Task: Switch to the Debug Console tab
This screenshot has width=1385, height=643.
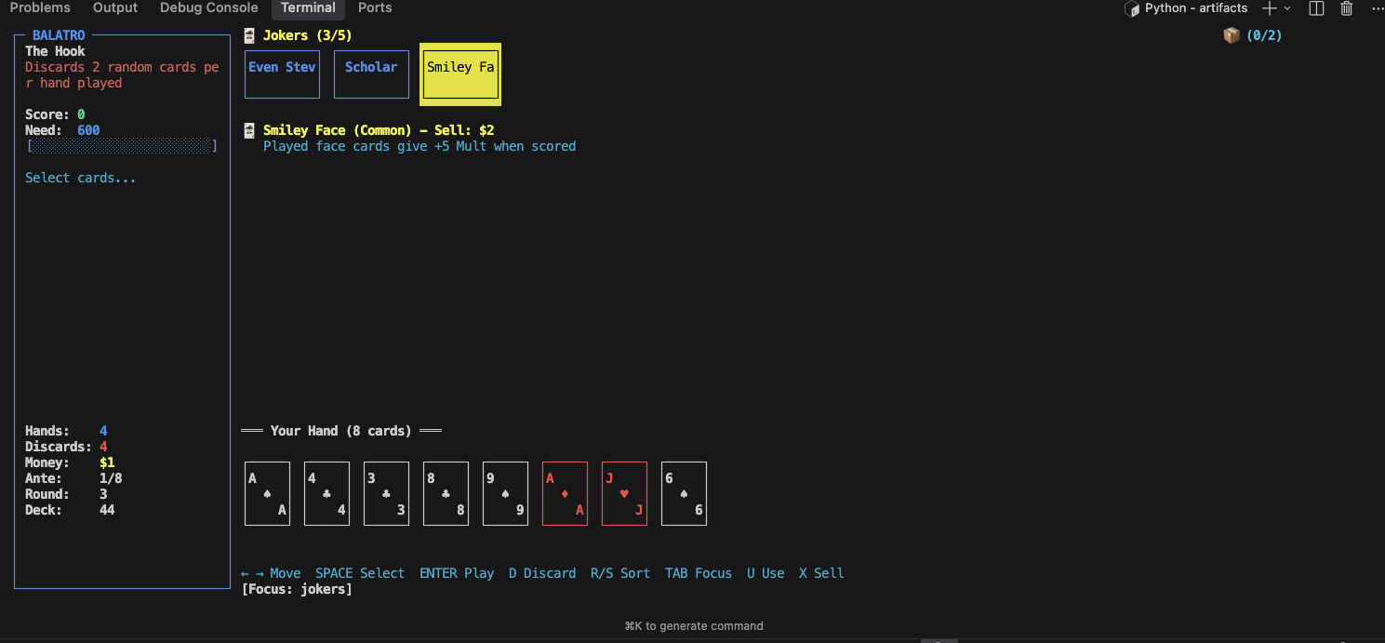Action: click(208, 8)
